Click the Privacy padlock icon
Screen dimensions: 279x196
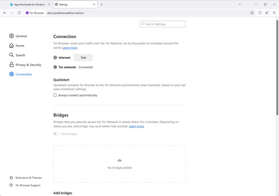pyautogui.click(x=11, y=64)
